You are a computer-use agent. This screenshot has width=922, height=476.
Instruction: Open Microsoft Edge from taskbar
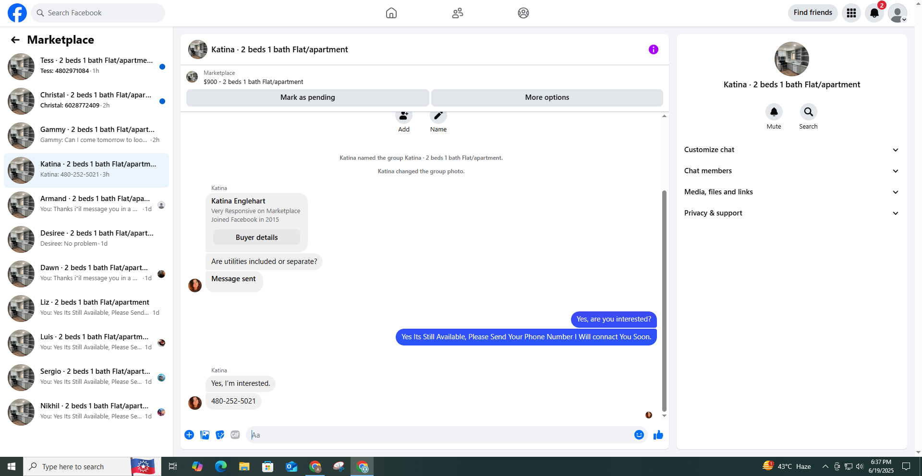[221, 466]
